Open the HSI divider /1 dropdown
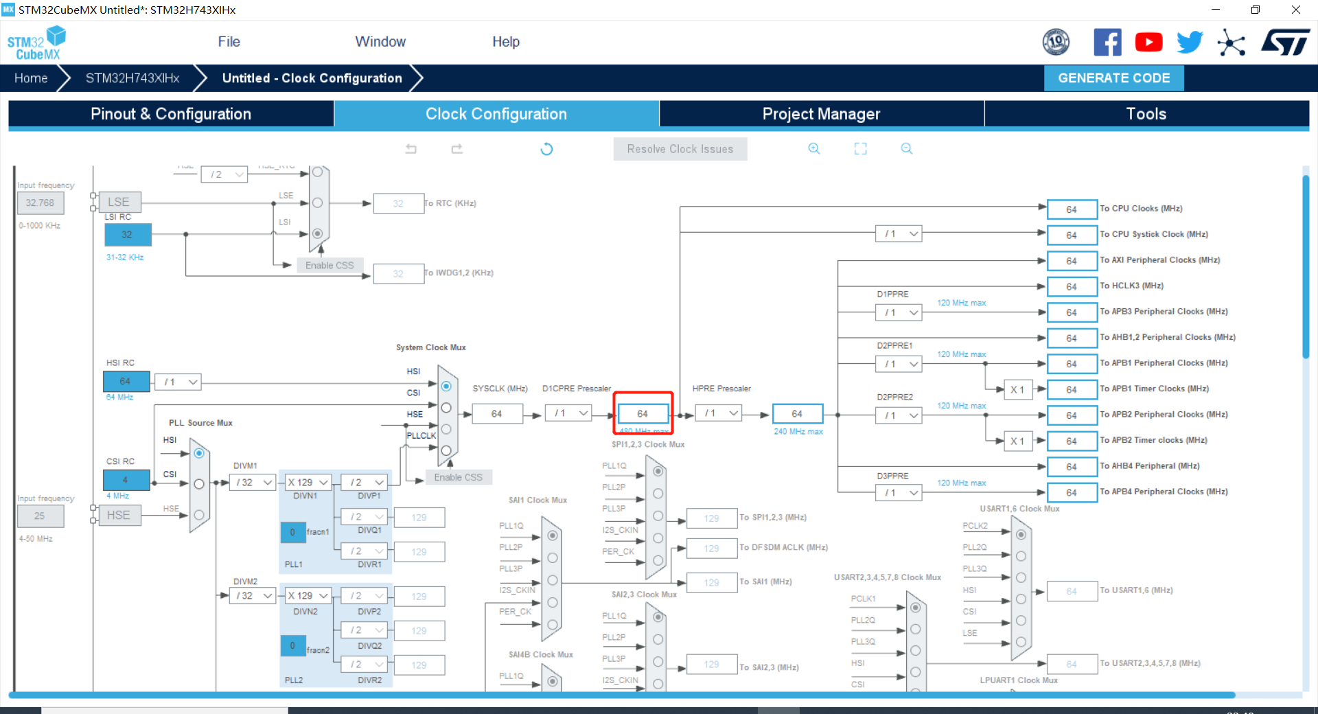The width and height of the screenshot is (1318, 714). (x=178, y=382)
